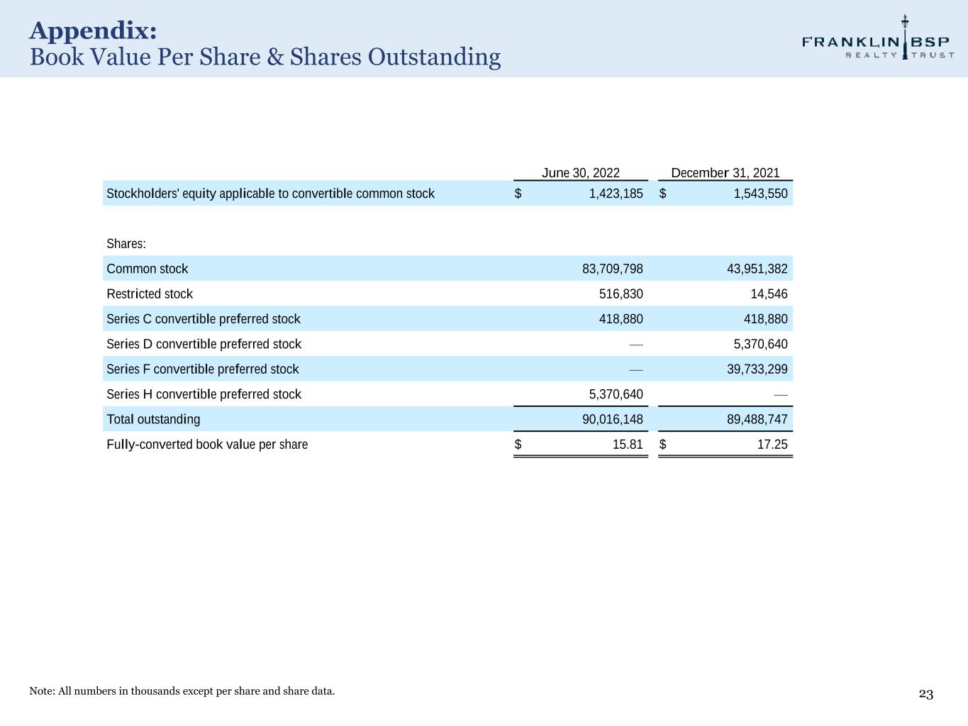Click the December 31, 2021 column header

click(725, 173)
